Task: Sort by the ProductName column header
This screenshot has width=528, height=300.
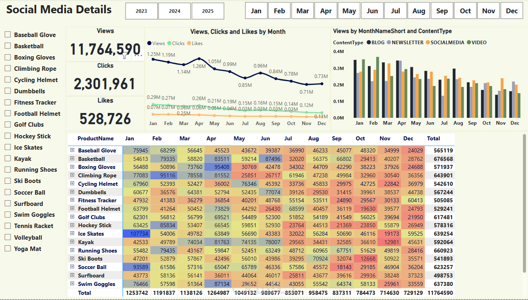Action: point(95,138)
